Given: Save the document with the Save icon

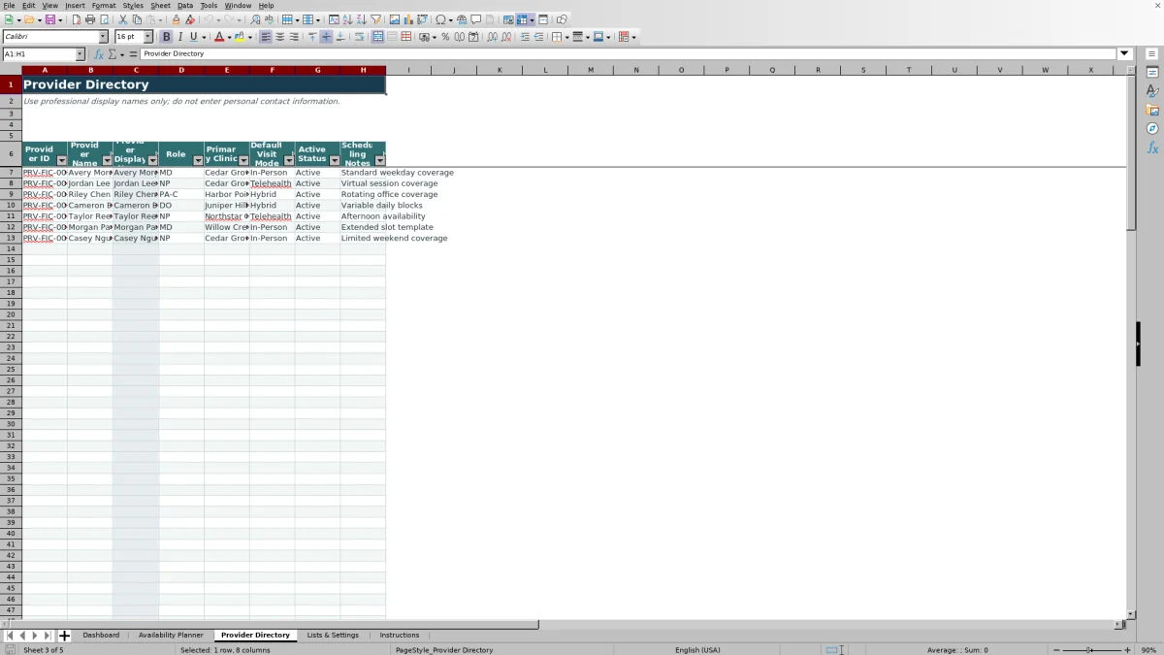Looking at the screenshot, I should [48, 19].
